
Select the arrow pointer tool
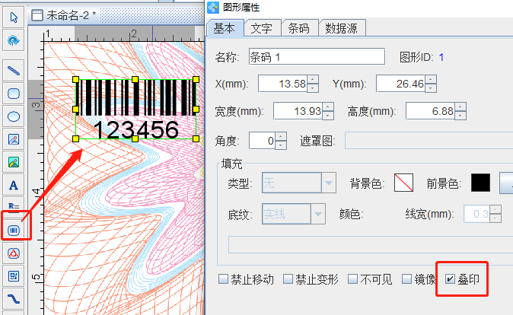13,15
